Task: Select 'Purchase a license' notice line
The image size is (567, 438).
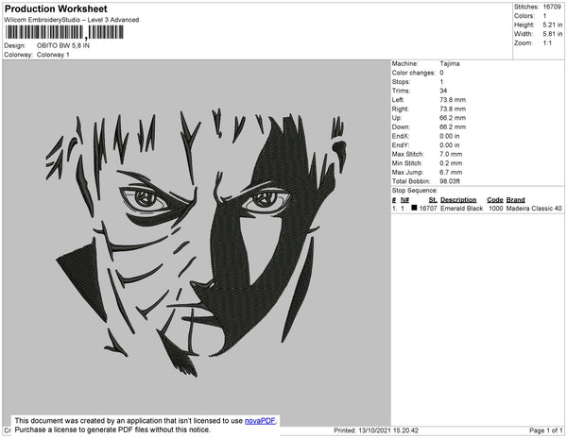Action: tap(112, 430)
